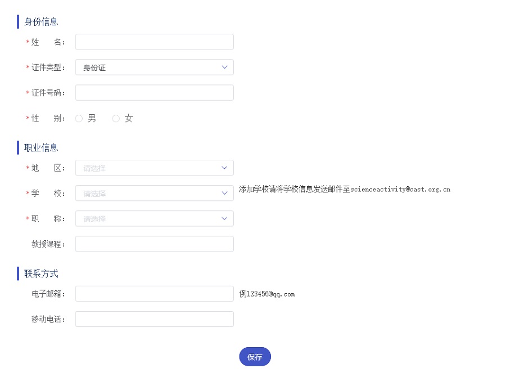Click the 职业信息 section heading
506x382 pixels.
pos(41,148)
